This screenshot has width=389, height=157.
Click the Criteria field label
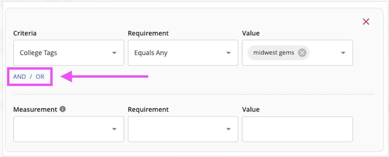click(x=25, y=33)
